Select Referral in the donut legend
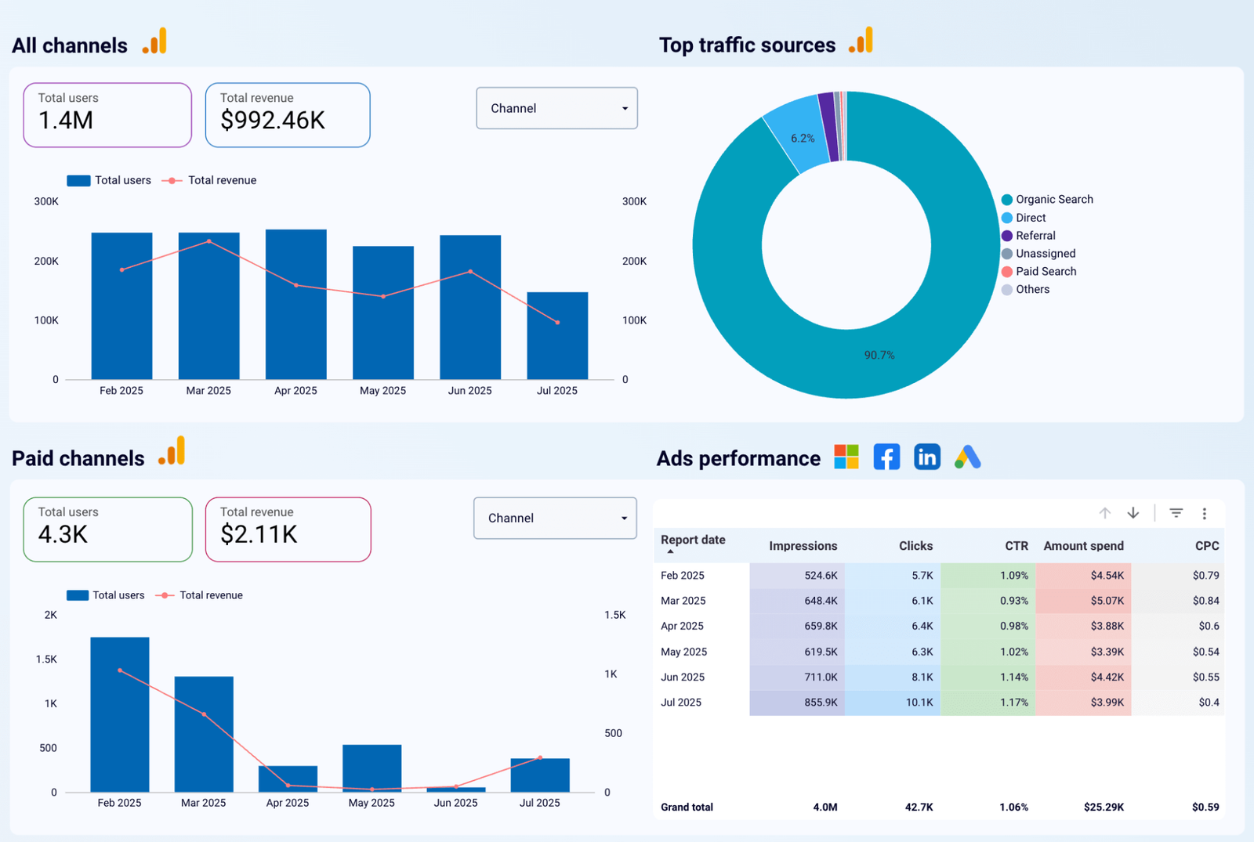 click(1028, 236)
